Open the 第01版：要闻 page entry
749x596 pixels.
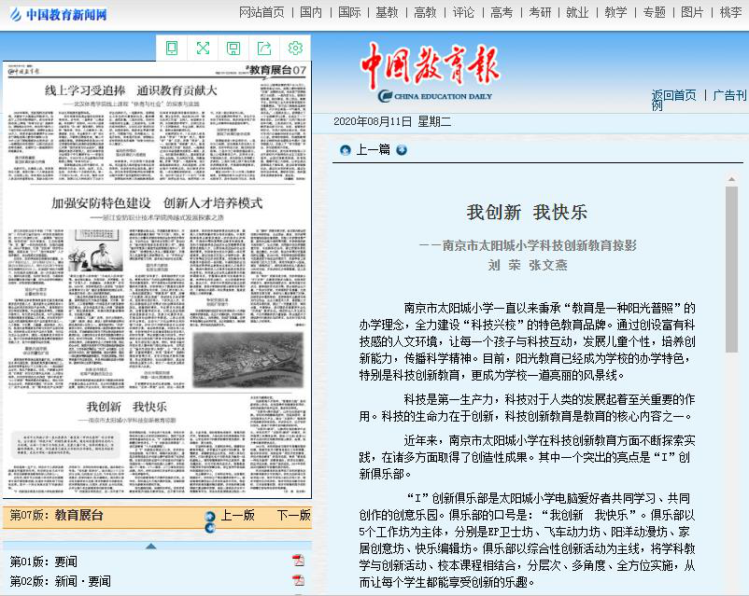tap(44, 561)
